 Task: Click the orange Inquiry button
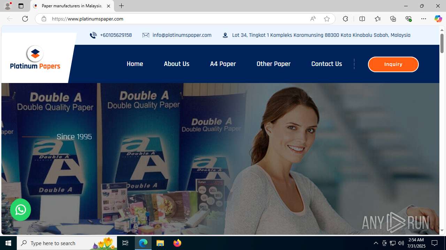click(x=393, y=64)
